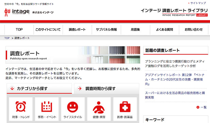This screenshot has width=210, height=123.
Task: Open the smiley face ライフスタイル category
Action: tap(72, 107)
